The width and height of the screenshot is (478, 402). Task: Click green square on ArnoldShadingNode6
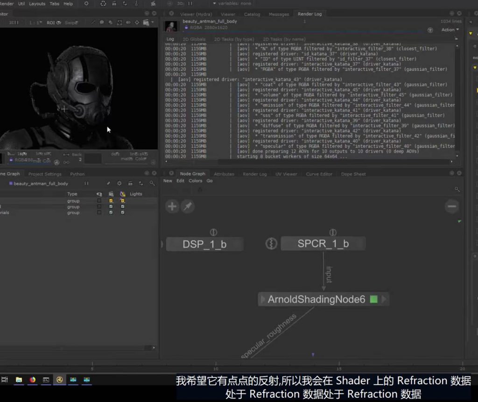pos(373,299)
